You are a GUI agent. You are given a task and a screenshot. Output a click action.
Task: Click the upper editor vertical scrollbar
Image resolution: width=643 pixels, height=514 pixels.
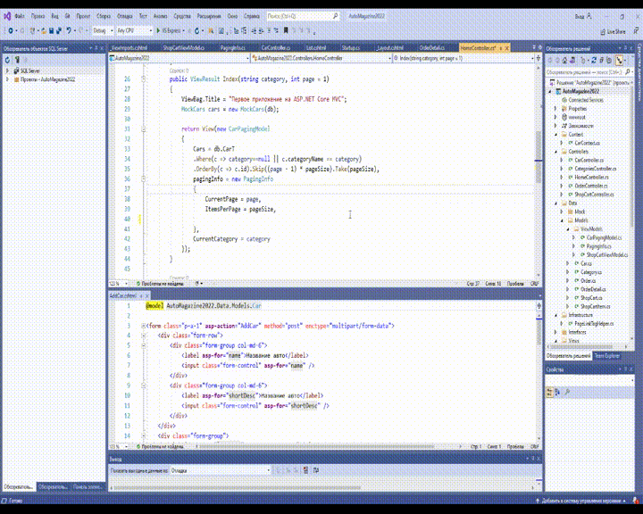[539, 172]
